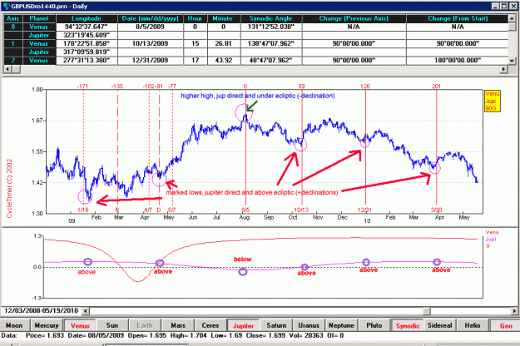Click the 1/16 axis date label
The height and width of the screenshot is (346, 520).
tap(83, 210)
